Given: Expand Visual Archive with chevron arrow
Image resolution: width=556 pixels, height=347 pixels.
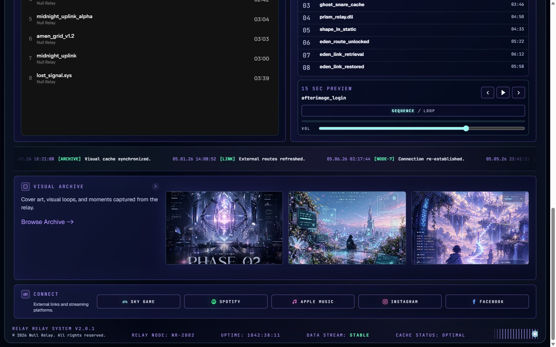Looking at the screenshot, I should (x=156, y=186).
